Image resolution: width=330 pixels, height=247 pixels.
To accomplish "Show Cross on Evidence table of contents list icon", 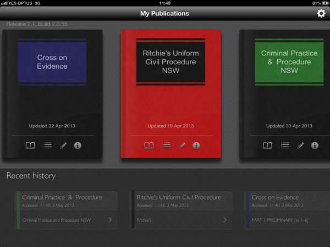I will coord(47,145).
